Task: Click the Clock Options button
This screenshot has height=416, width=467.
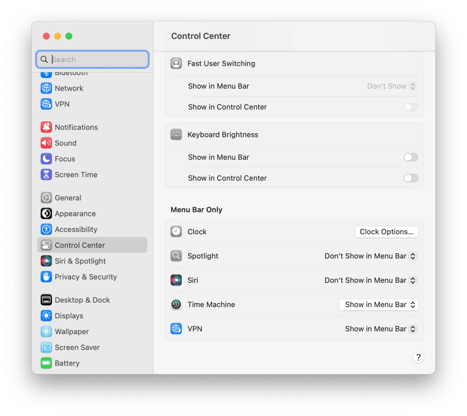Action: [387, 232]
